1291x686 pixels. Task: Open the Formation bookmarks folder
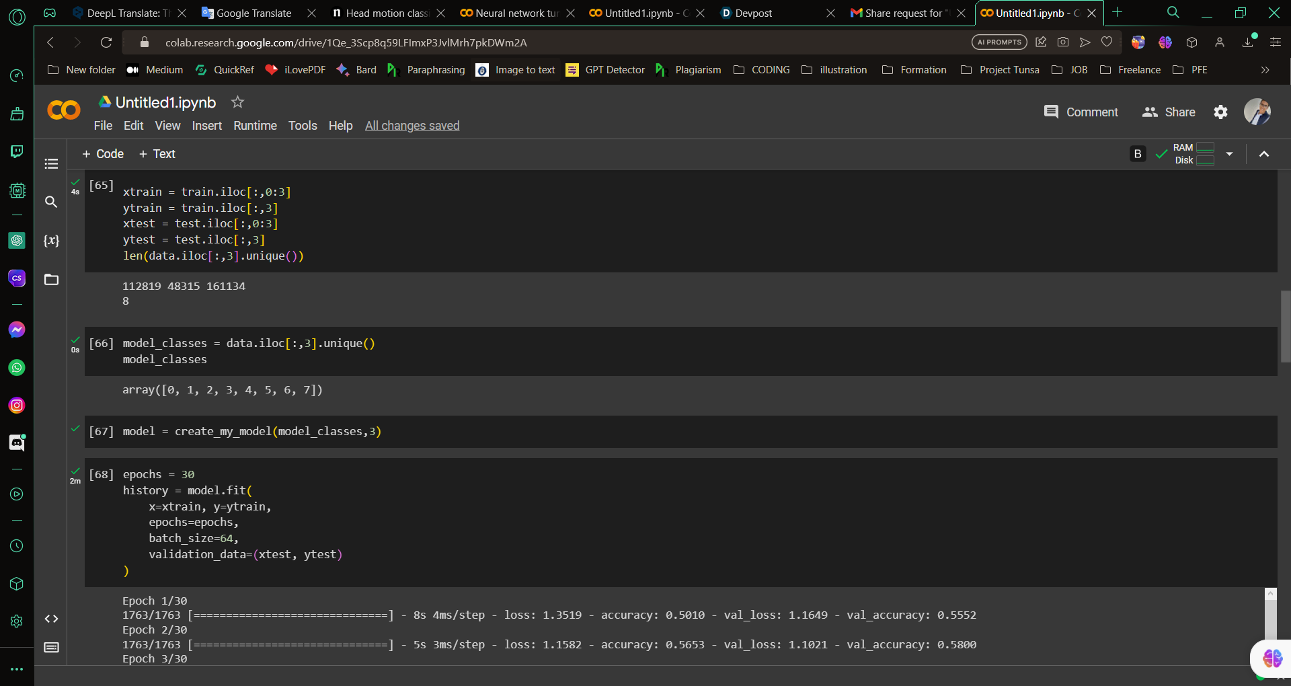click(x=914, y=70)
